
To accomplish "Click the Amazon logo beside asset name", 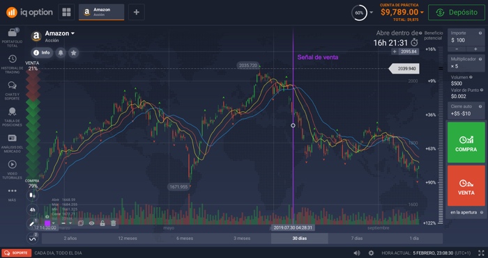I will pyautogui.click(x=36, y=36).
